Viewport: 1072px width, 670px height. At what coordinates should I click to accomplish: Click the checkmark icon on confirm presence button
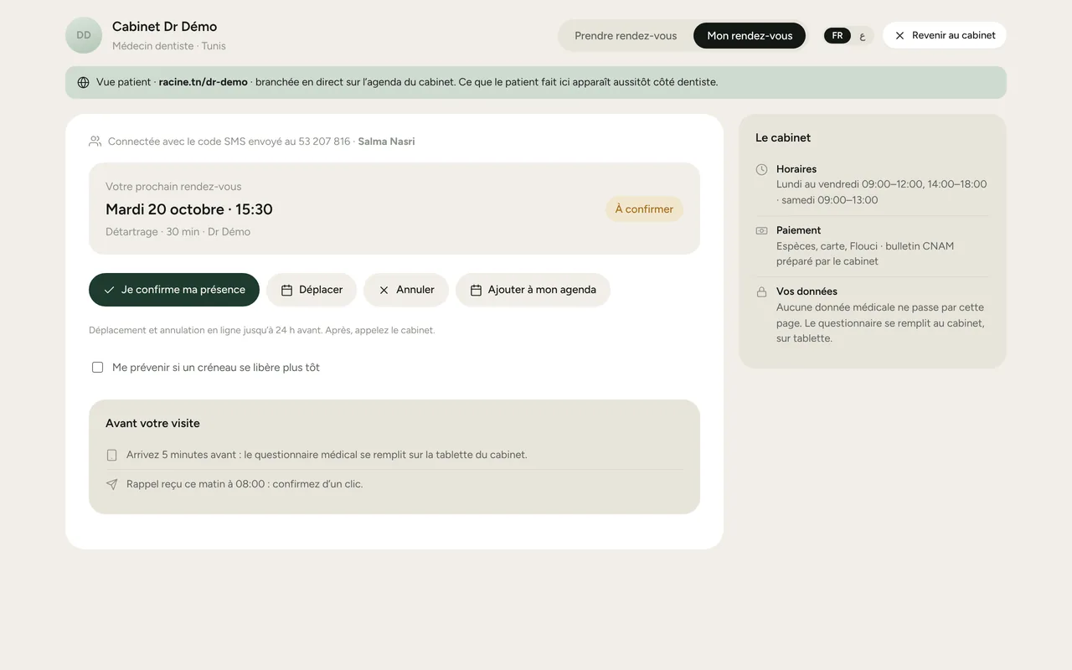[109, 290]
